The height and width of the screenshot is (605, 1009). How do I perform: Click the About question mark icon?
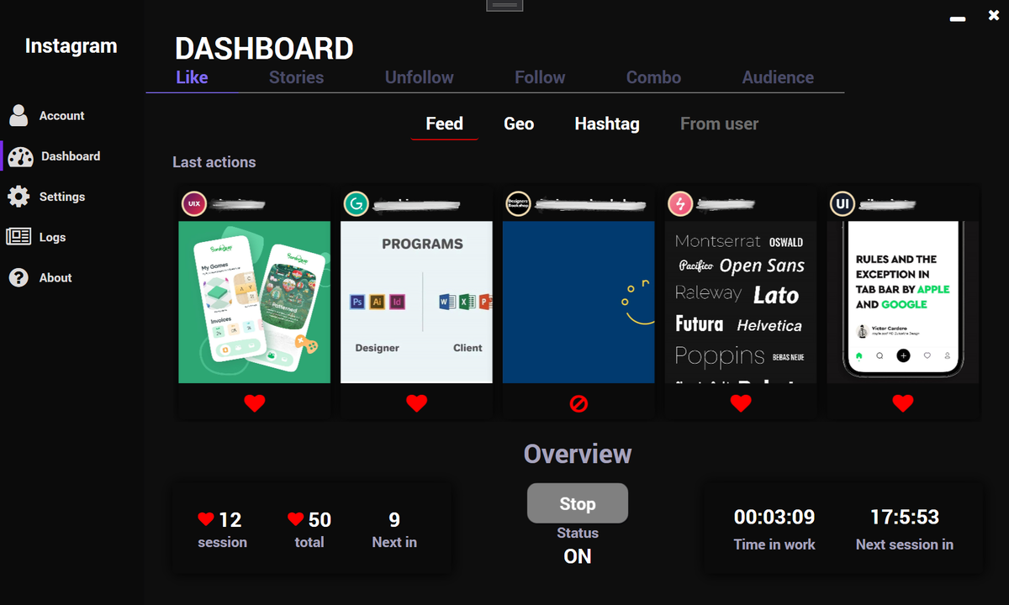[18, 277]
